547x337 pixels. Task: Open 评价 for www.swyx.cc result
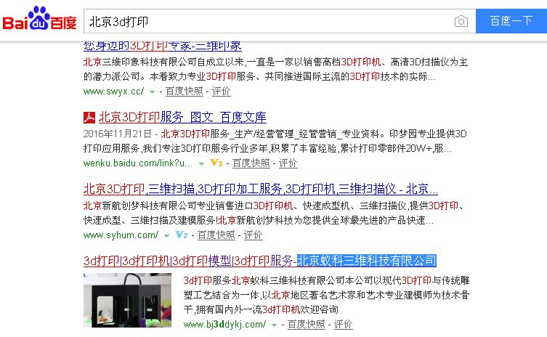click(221, 92)
